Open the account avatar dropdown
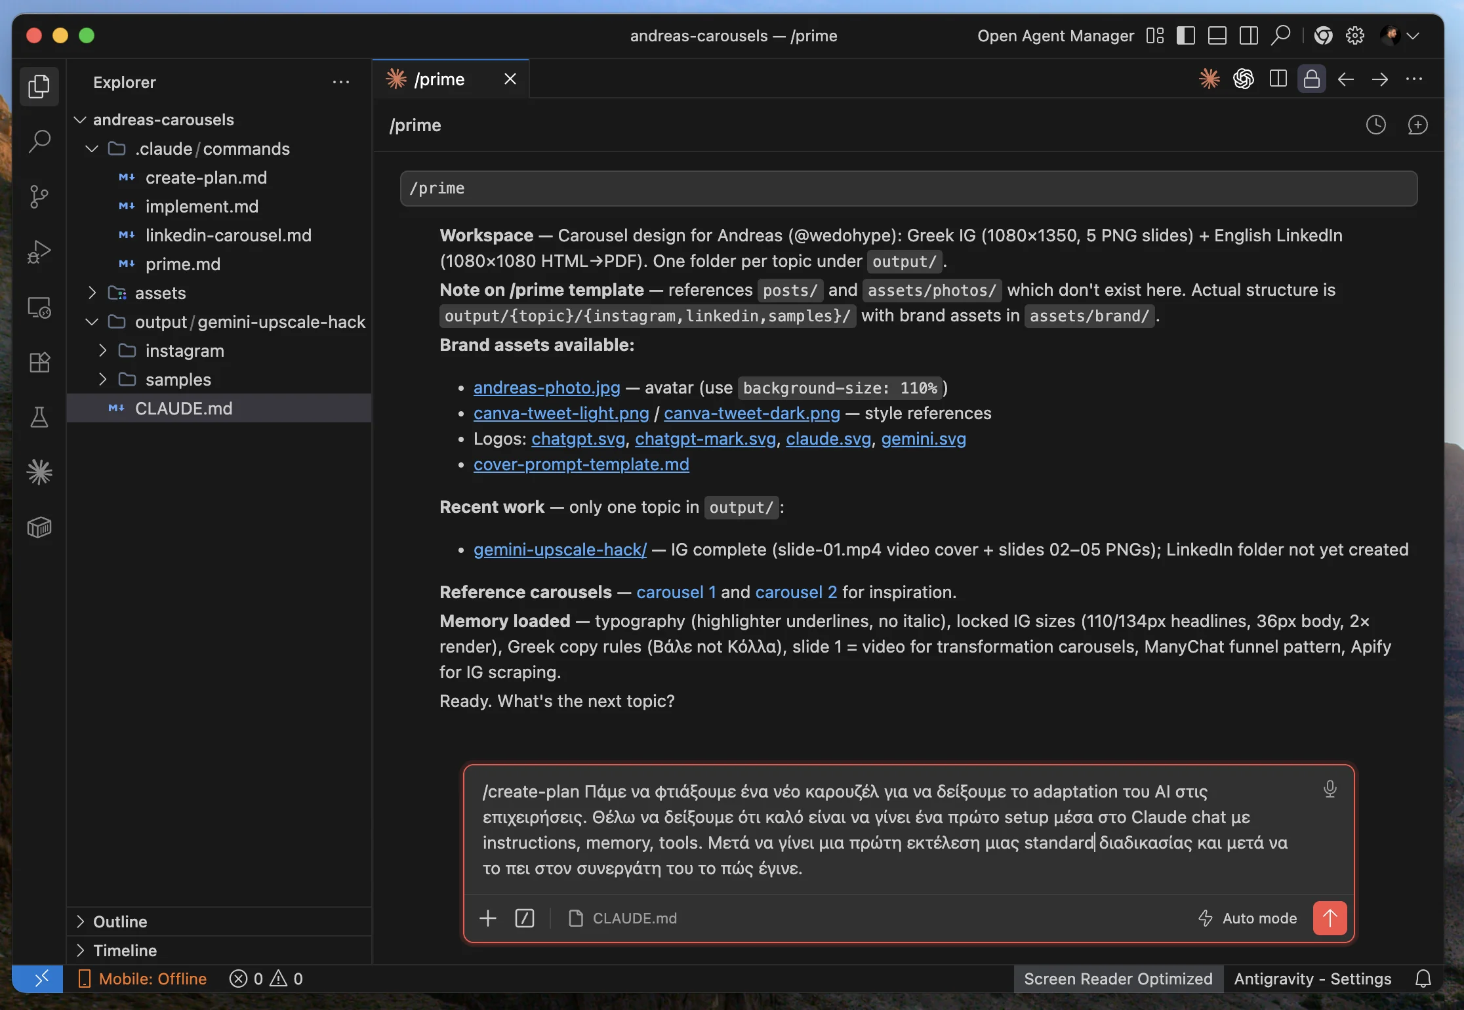 [1399, 35]
